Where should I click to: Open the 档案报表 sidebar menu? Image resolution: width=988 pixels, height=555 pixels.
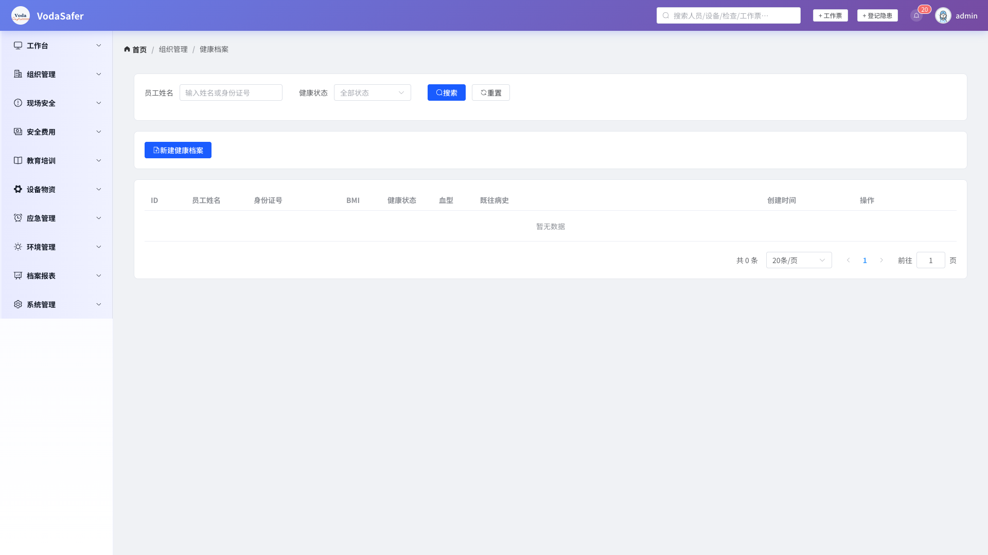click(57, 275)
